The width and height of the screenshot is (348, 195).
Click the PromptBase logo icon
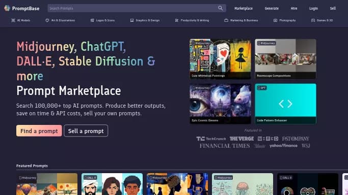coord(7,8)
